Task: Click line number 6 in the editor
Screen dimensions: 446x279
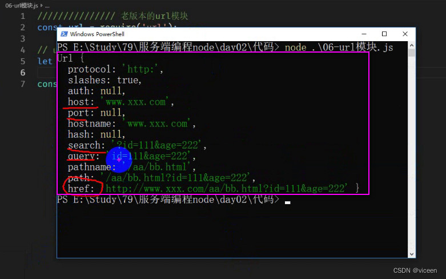Action: click(23, 73)
